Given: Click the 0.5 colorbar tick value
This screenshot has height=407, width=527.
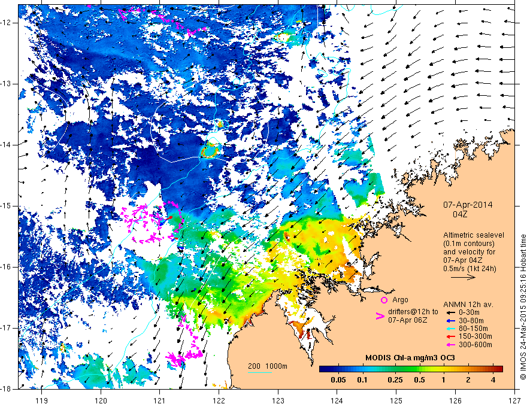Looking at the screenshot, I should coord(419,380).
